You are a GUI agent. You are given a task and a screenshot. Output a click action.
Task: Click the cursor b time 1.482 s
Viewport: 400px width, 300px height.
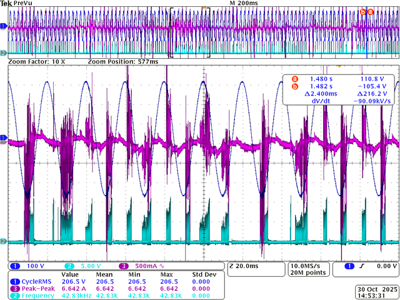[x=321, y=86]
